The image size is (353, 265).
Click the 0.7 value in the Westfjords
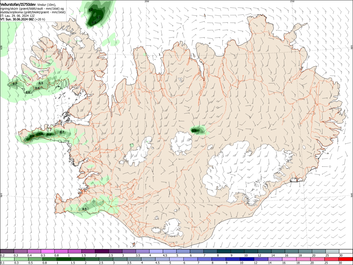15,84
